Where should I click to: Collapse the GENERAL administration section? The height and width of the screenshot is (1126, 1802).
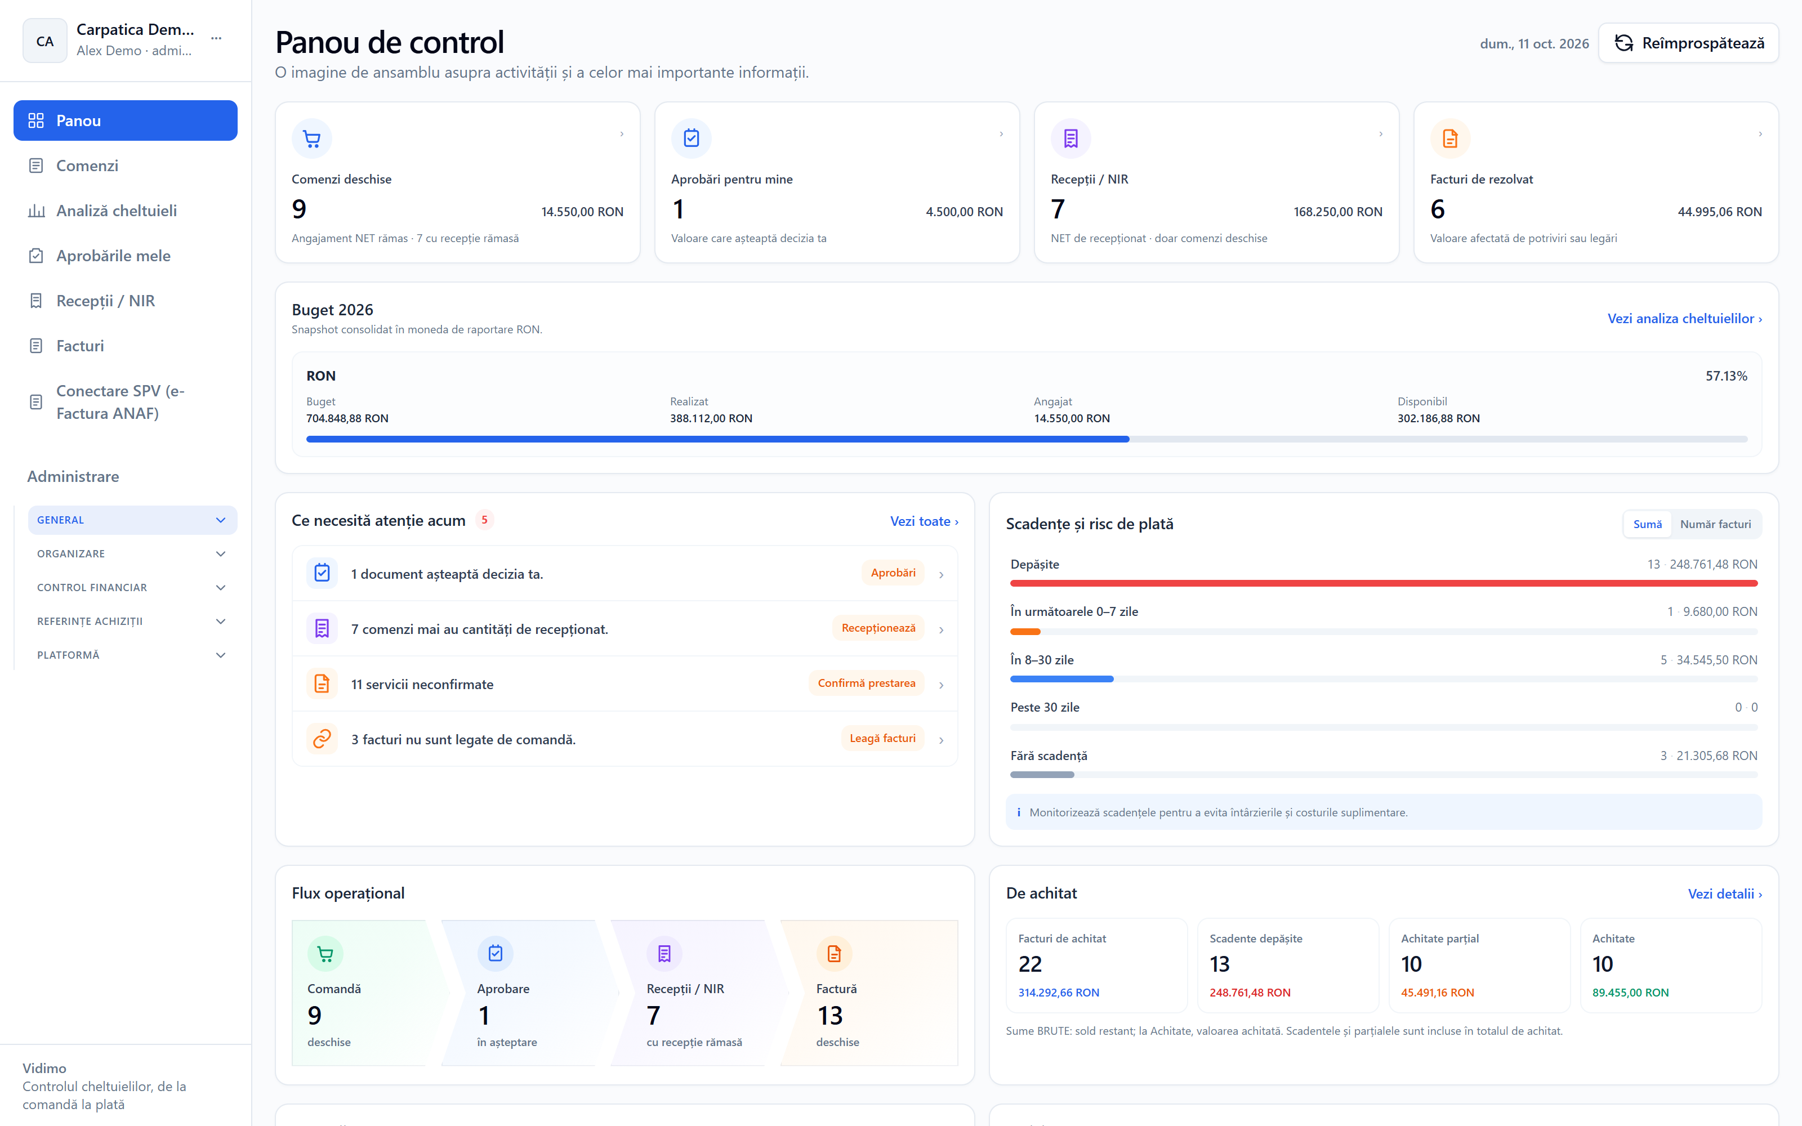click(x=132, y=520)
